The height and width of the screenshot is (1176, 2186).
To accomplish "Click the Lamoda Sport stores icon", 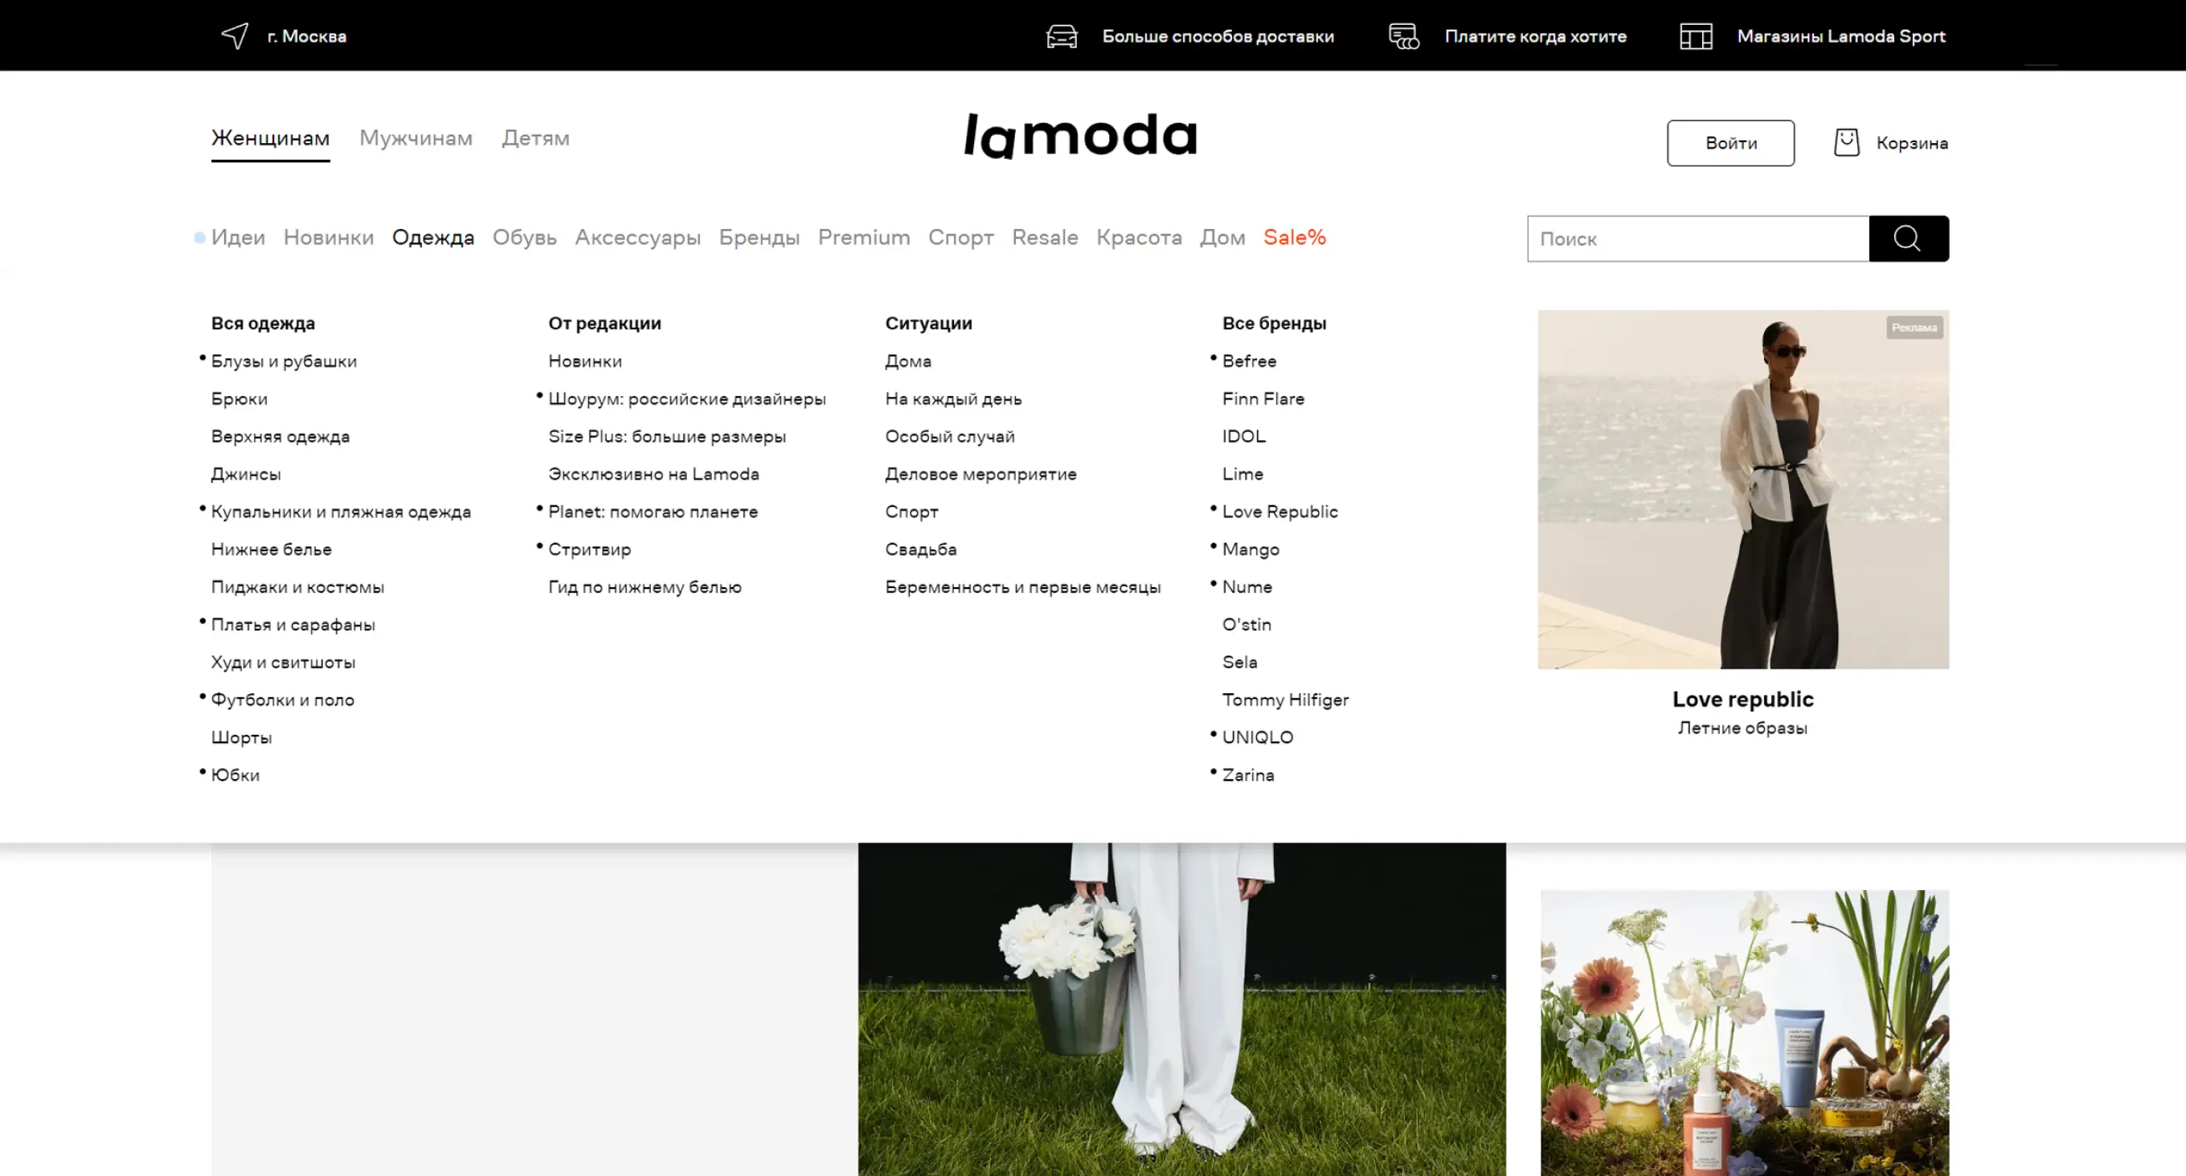I will pyautogui.click(x=1696, y=35).
